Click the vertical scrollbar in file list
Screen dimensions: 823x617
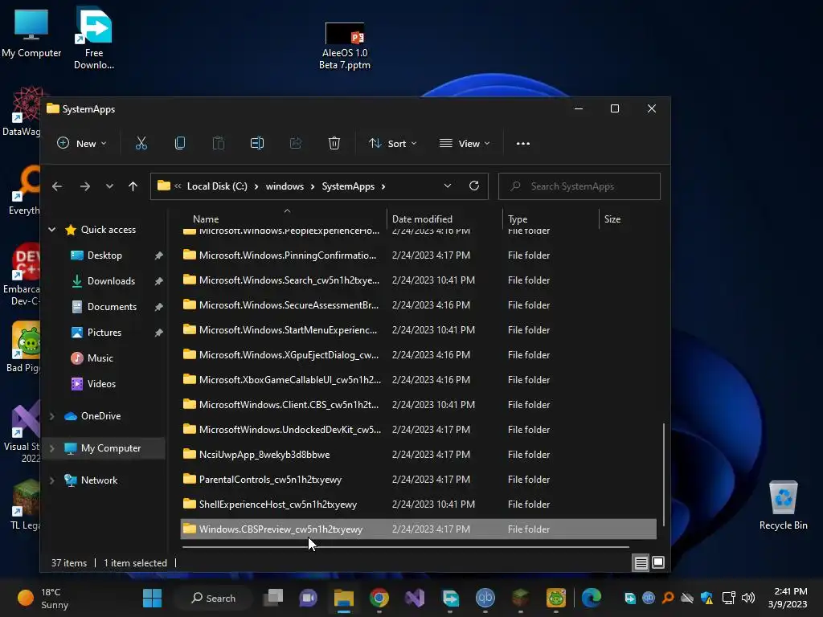(663, 474)
